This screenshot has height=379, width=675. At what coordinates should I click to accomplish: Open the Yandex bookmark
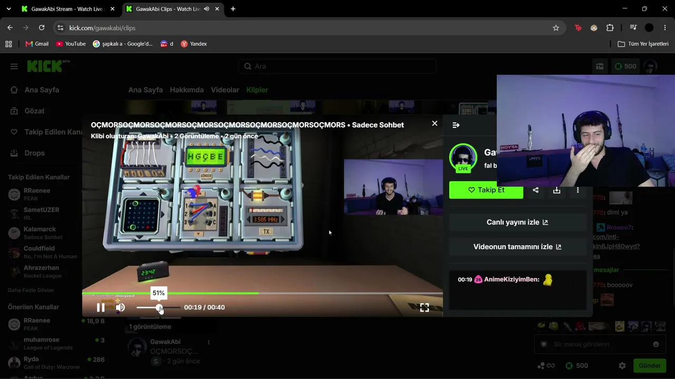(x=194, y=44)
